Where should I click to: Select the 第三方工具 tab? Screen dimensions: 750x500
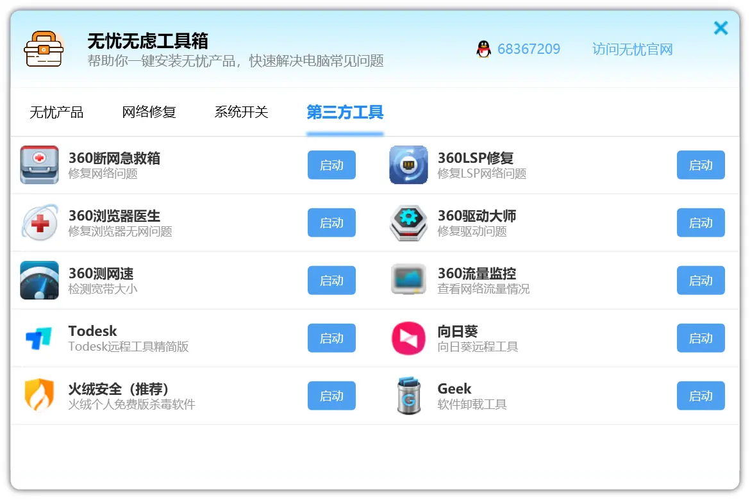point(345,112)
